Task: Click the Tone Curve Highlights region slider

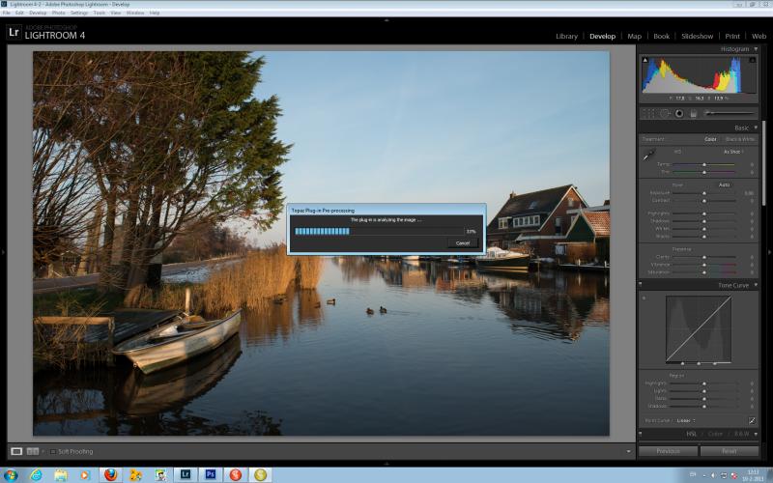Action: click(704, 384)
